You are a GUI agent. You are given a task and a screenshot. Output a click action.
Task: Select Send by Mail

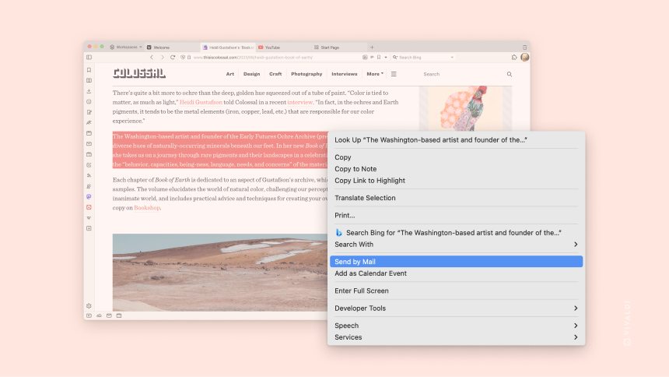[x=456, y=262]
